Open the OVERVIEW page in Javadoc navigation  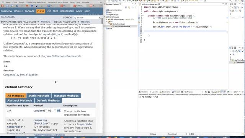tap(7, 11)
